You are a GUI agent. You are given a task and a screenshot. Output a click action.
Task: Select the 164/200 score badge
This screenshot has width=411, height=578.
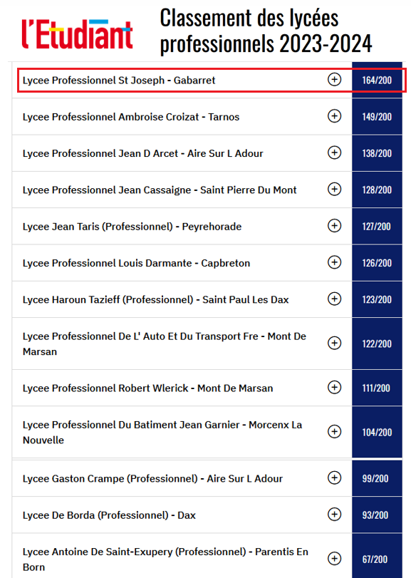pos(377,80)
